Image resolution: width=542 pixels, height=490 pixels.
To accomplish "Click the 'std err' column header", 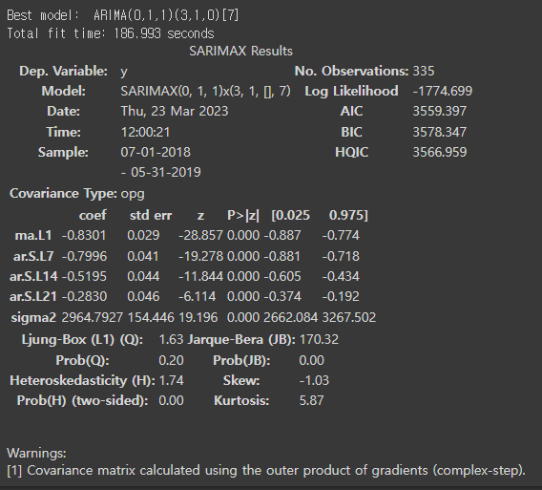I will 151,216.
